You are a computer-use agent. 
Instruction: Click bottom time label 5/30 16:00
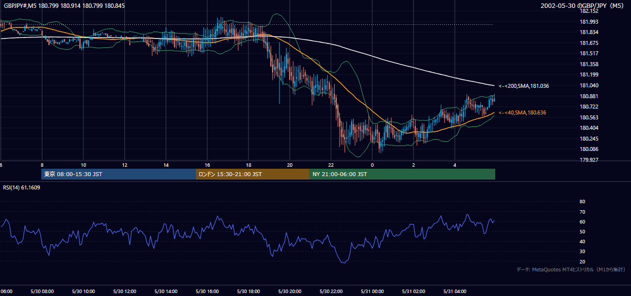tap(207, 291)
